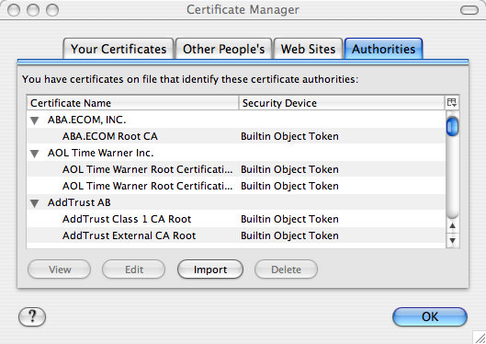Go to the Web Sites tab
The image size is (486, 344).
308,49
